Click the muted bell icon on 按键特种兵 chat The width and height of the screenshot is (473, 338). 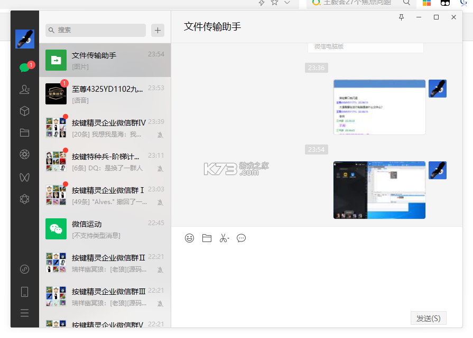[x=160, y=169]
